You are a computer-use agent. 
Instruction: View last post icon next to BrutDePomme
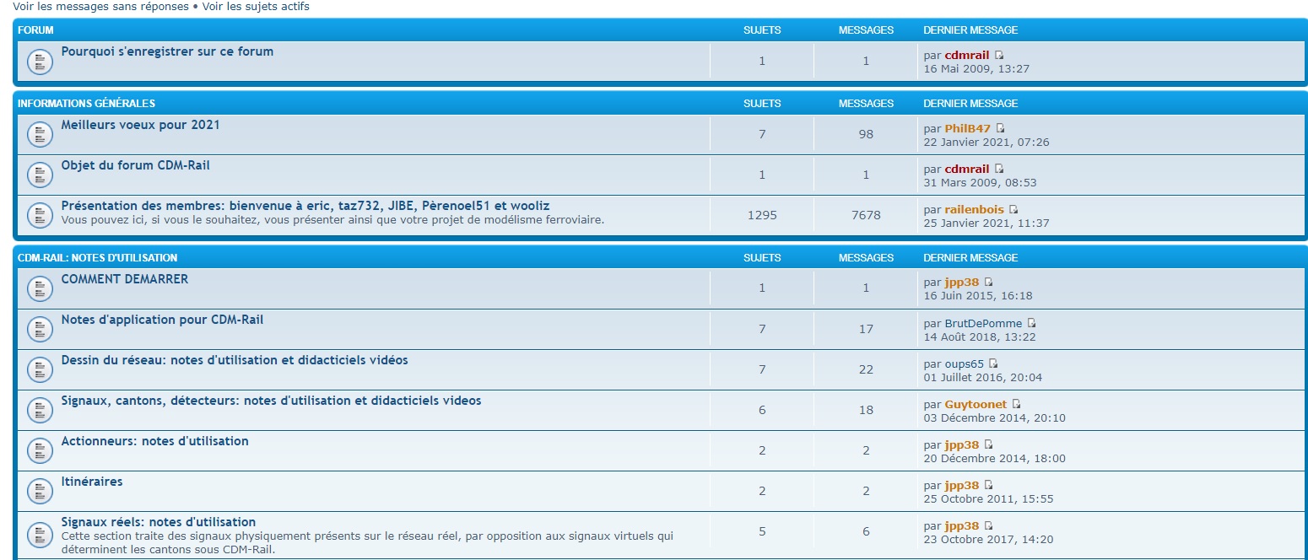coord(1032,324)
